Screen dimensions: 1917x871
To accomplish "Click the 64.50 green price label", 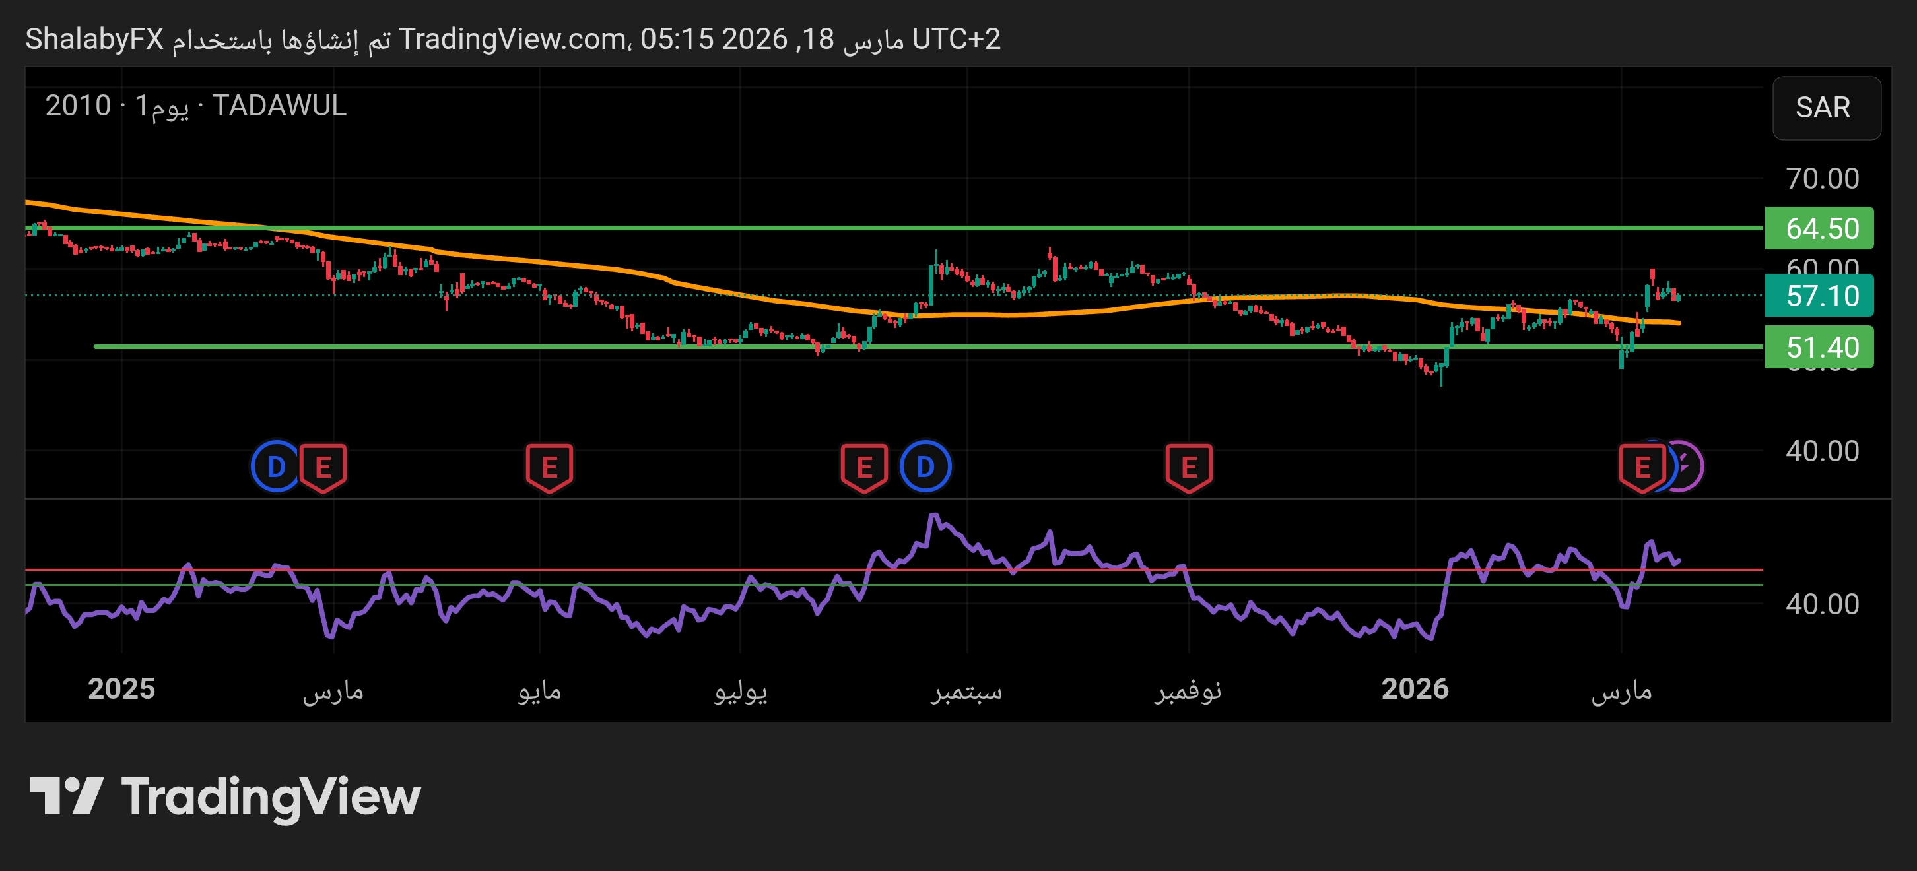I will coord(1820,228).
